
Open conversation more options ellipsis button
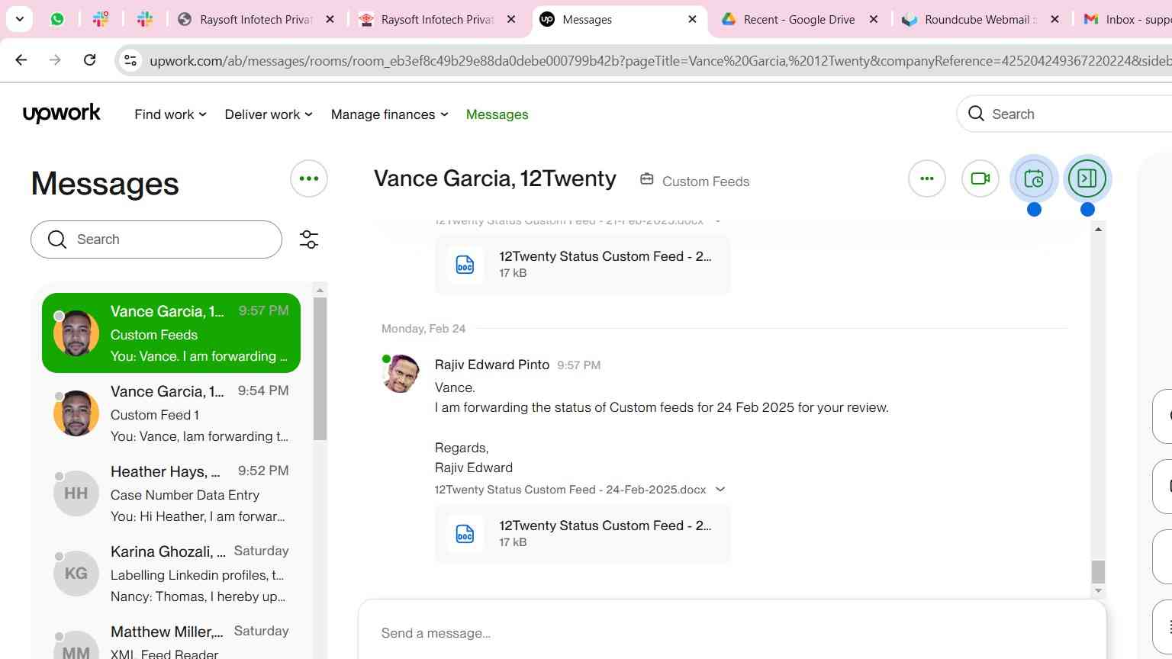[927, 178]
